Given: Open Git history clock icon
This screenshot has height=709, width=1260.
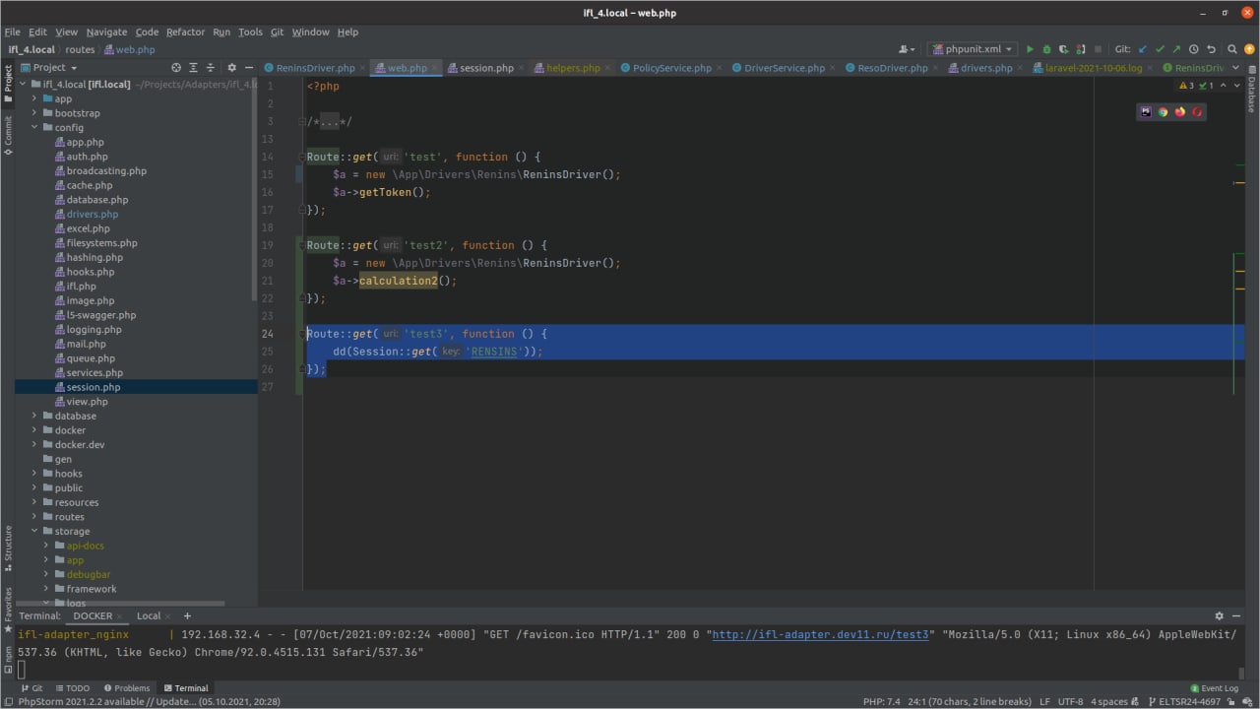Looking at the screenshot, I should [x=1193, y=48].
